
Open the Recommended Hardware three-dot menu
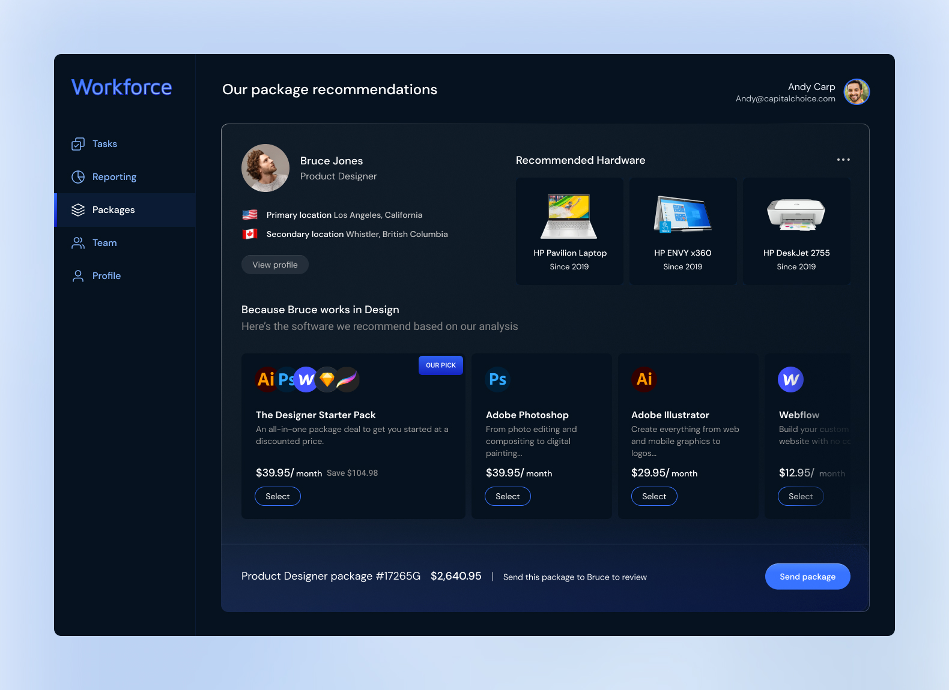pos(843,160)
